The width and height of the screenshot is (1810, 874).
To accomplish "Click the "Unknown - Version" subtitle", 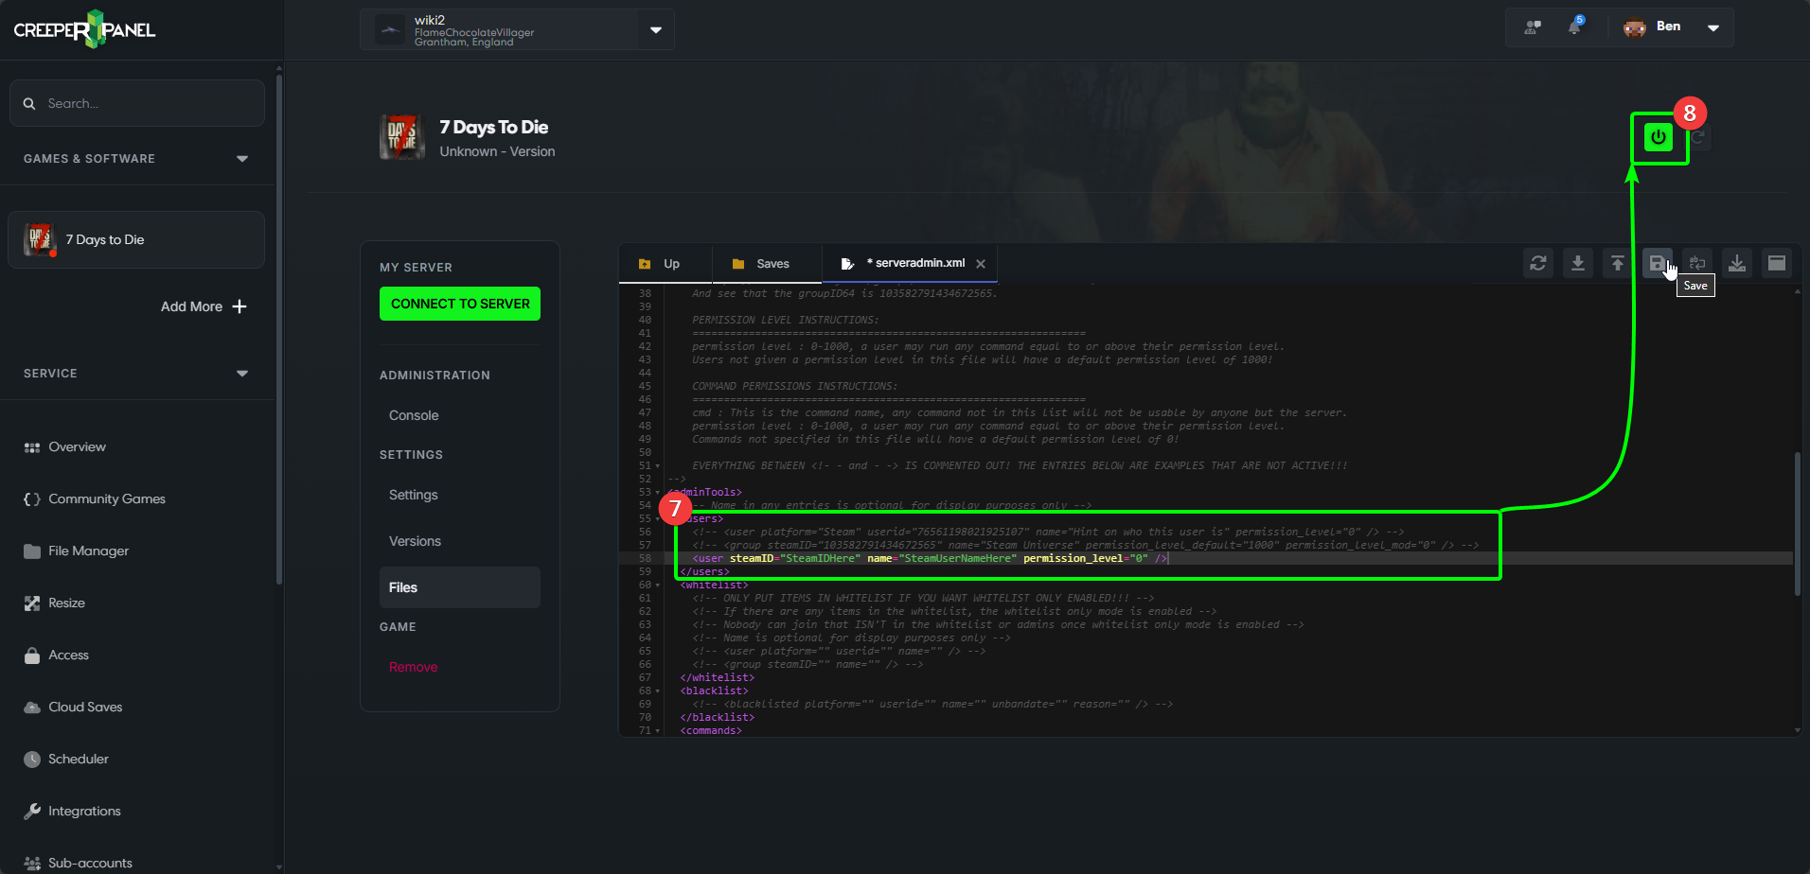I will coord(497,151).
